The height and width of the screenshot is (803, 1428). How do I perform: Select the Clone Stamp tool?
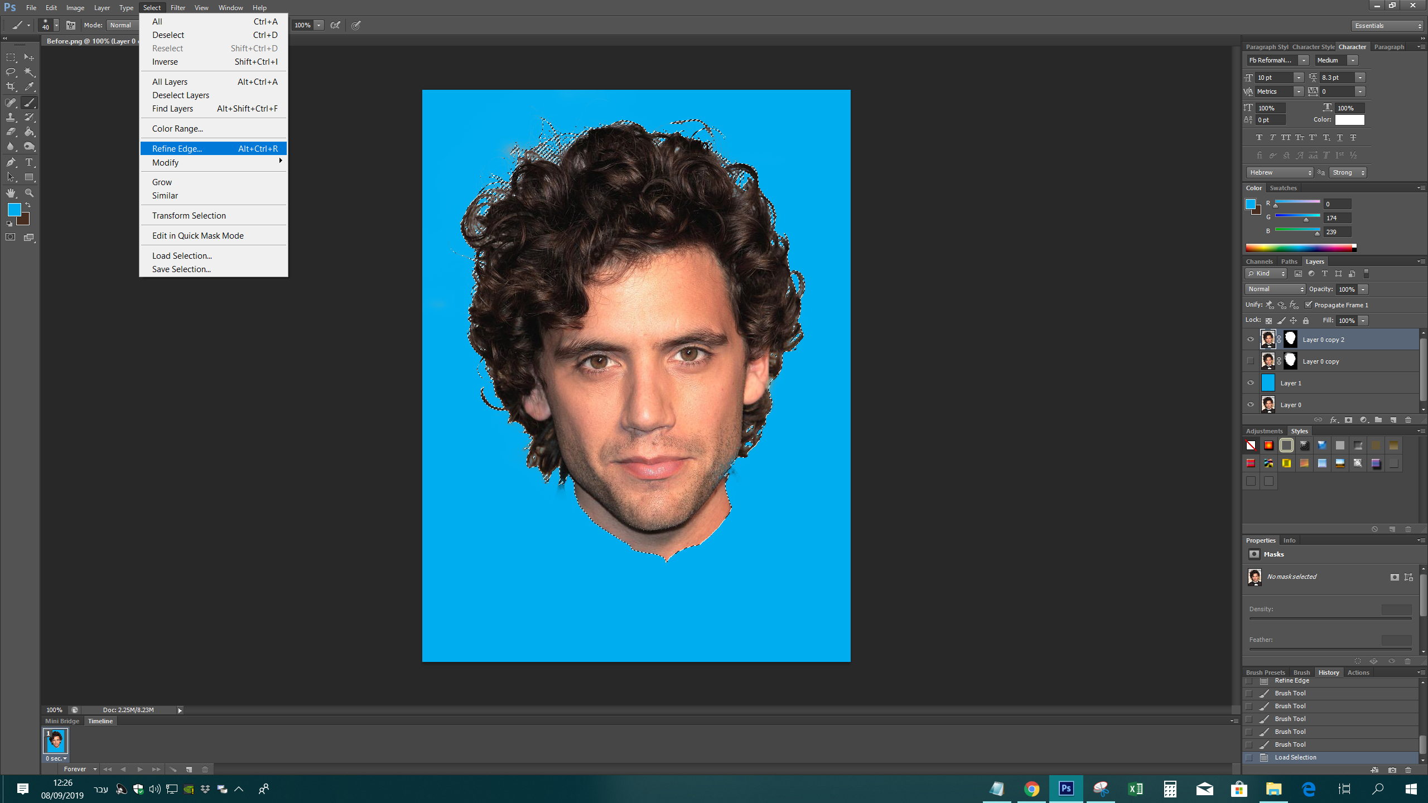point(11,117)
